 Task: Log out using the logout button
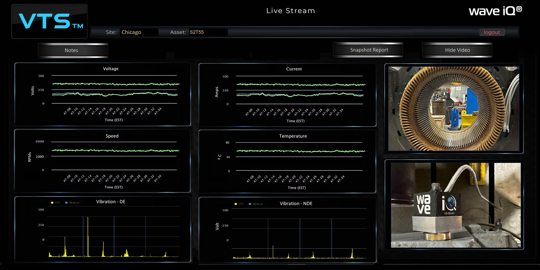492,32
